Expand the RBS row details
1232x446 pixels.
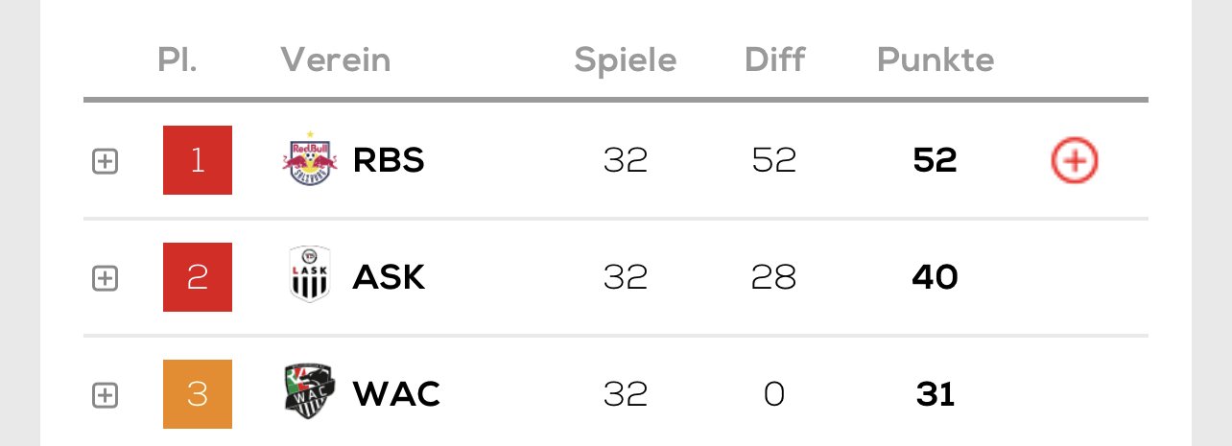point(105,162)
